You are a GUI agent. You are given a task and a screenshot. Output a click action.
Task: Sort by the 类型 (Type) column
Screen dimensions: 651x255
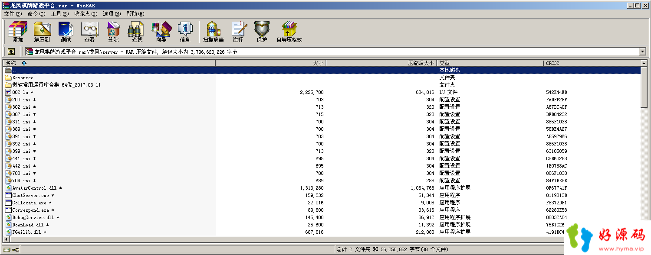tap(490, 63)
